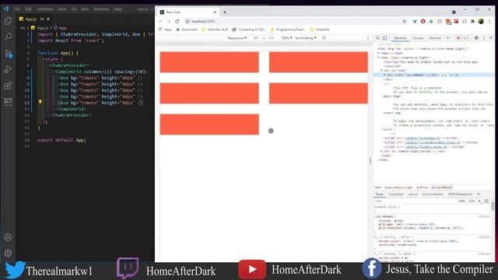The height and width of the screenshot is (280, 498).
Task: Click the lightbulb quick fix icon in editor
Action: [x=40, y=102]
